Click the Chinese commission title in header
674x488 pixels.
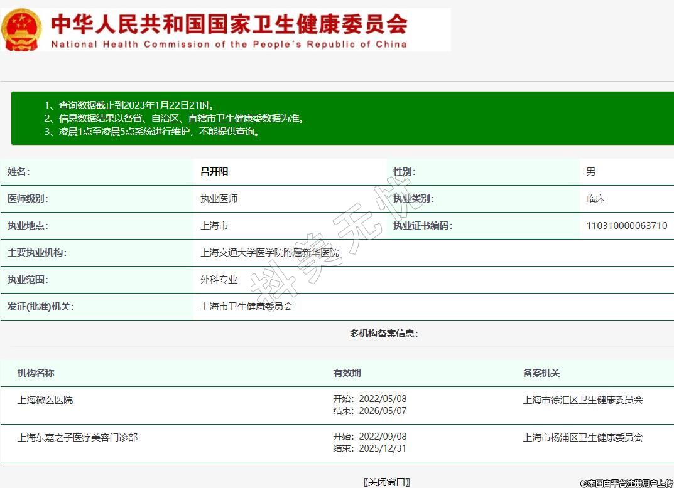(x=229, y=24)
